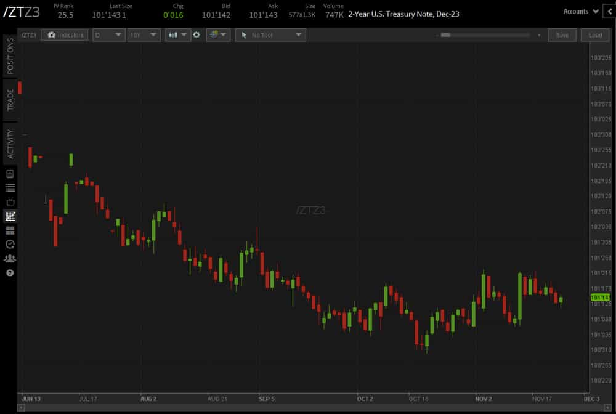Image resolution: width=616 pixels, height=414 pixels.
Task: Click the Size value 577x1.3K
Action: tap(302, 15)
